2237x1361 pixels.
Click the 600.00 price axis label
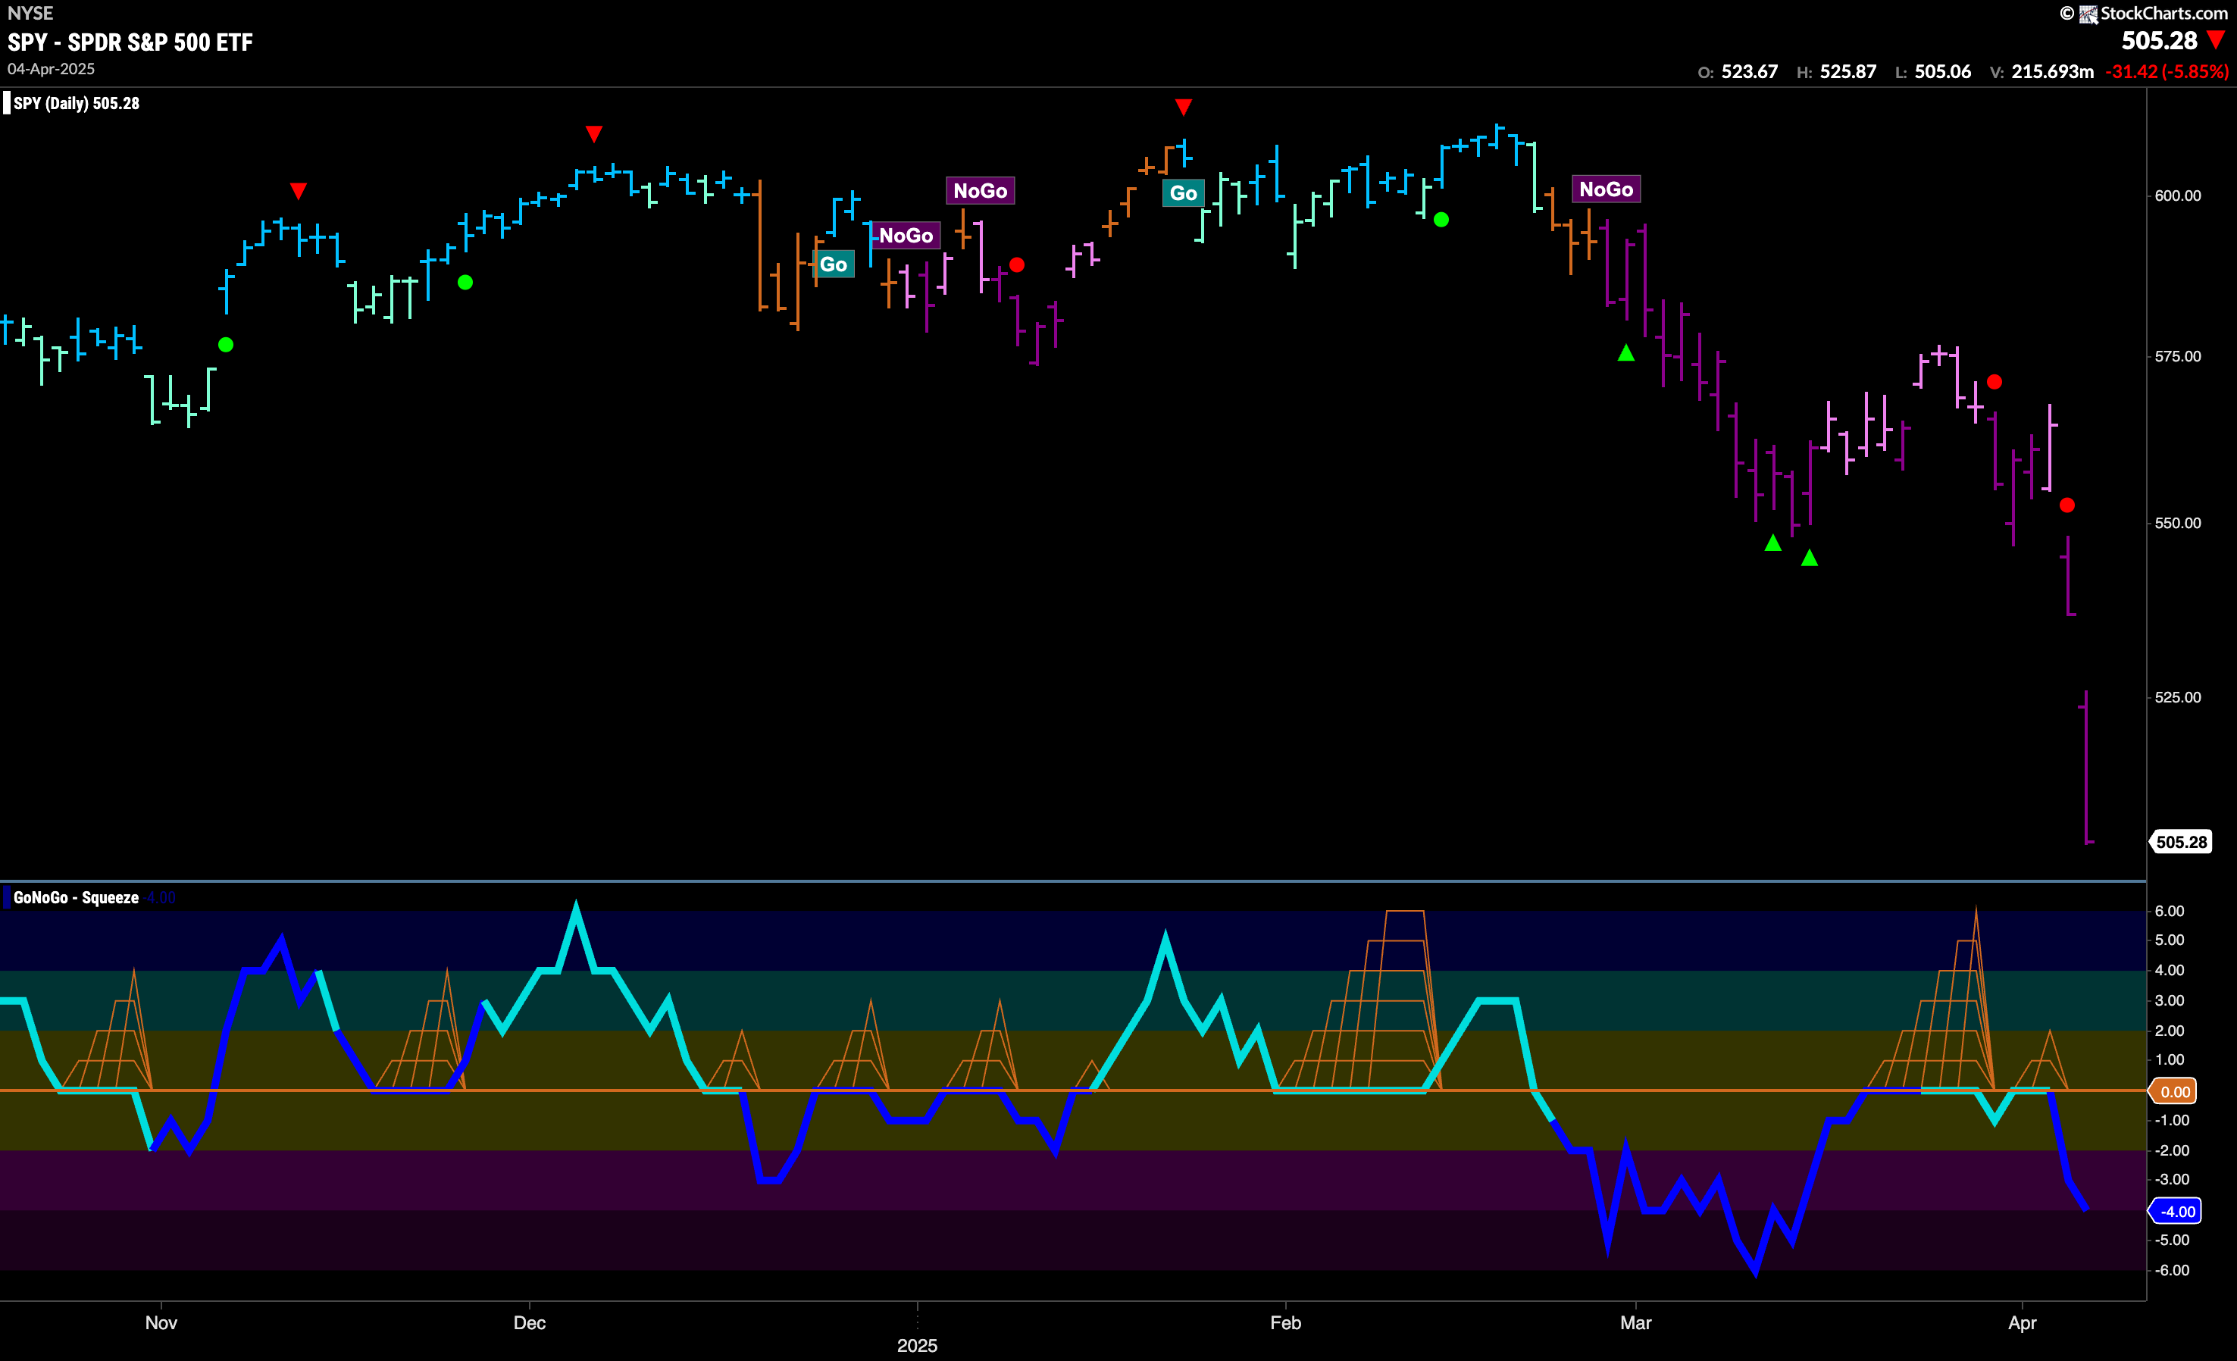point(2177,196)
